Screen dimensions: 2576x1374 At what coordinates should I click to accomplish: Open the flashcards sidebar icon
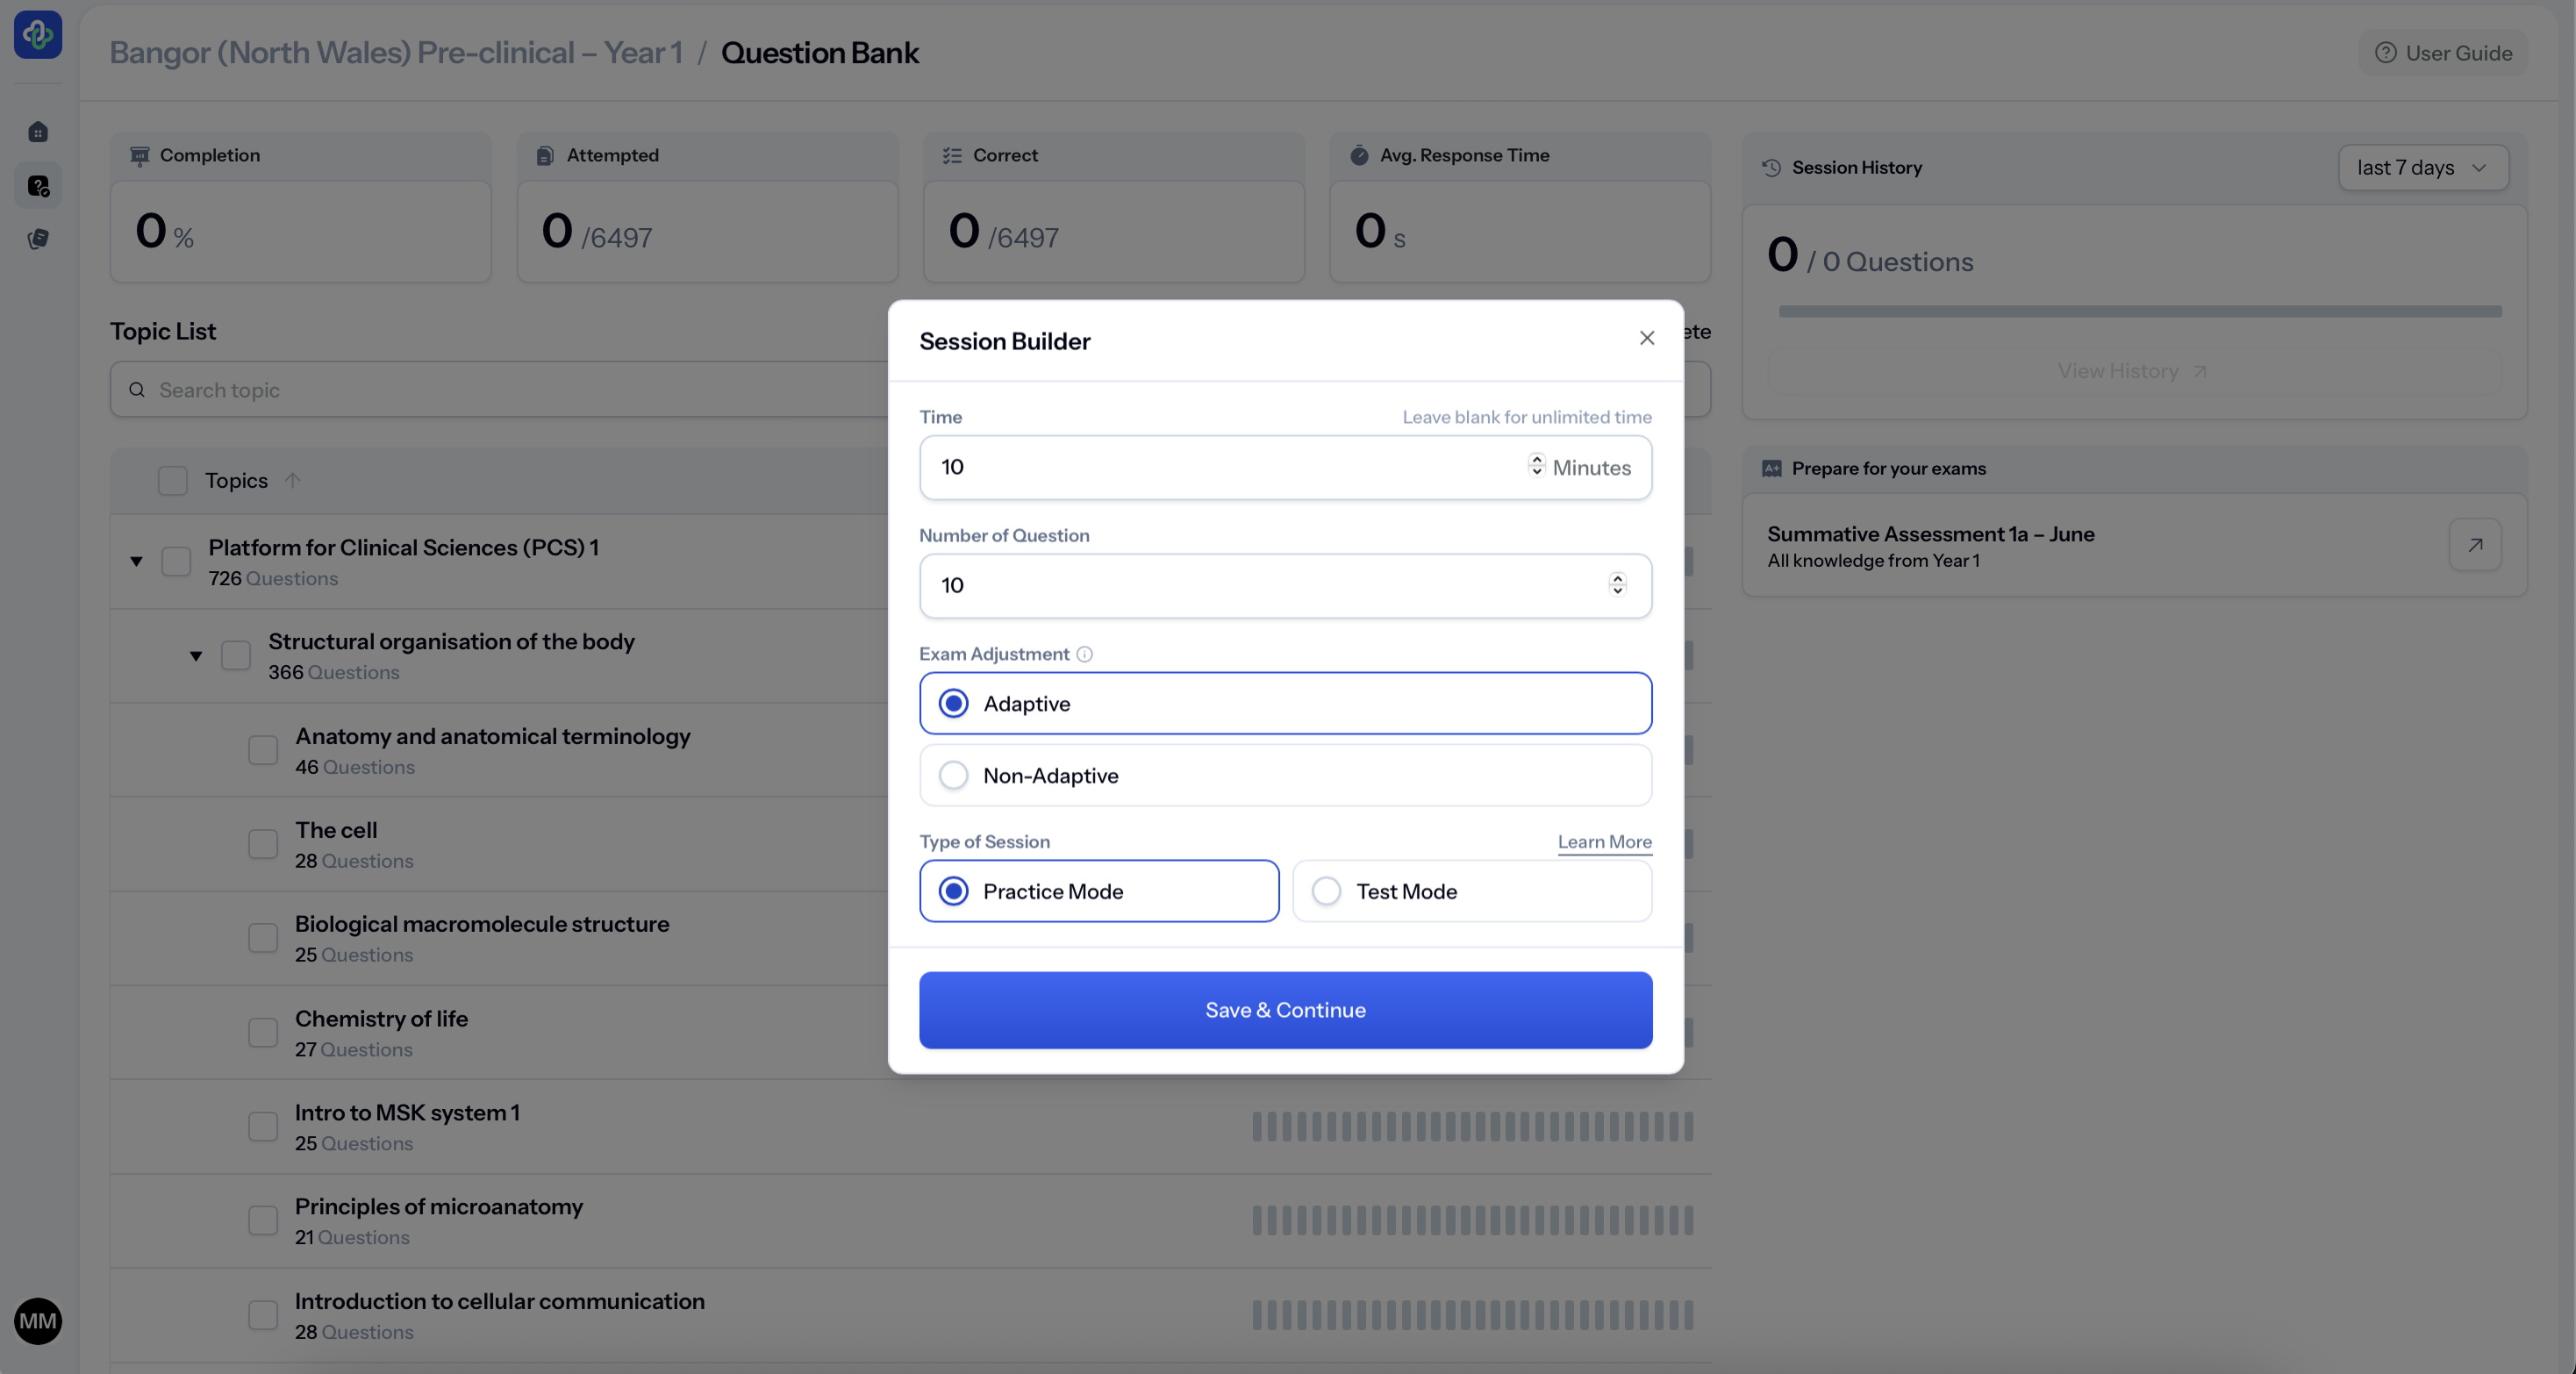(x=38, y=239)
